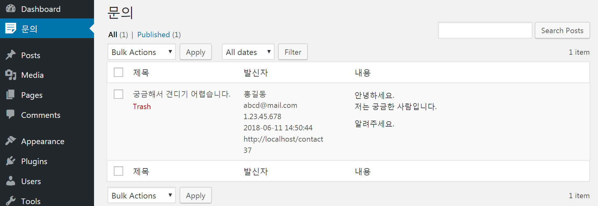Open the bottom Bulk Actions dropdown
The height and width of the screenshot is (206, 598).
(142, 195)
